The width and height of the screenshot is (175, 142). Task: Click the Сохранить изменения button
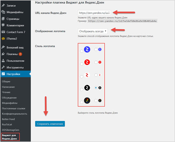click(50, 124)
